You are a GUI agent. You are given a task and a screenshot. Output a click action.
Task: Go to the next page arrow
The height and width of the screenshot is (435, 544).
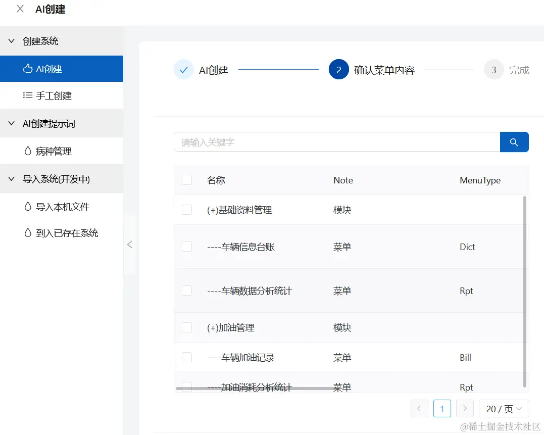pyautogui.click(x=465, y=408)
